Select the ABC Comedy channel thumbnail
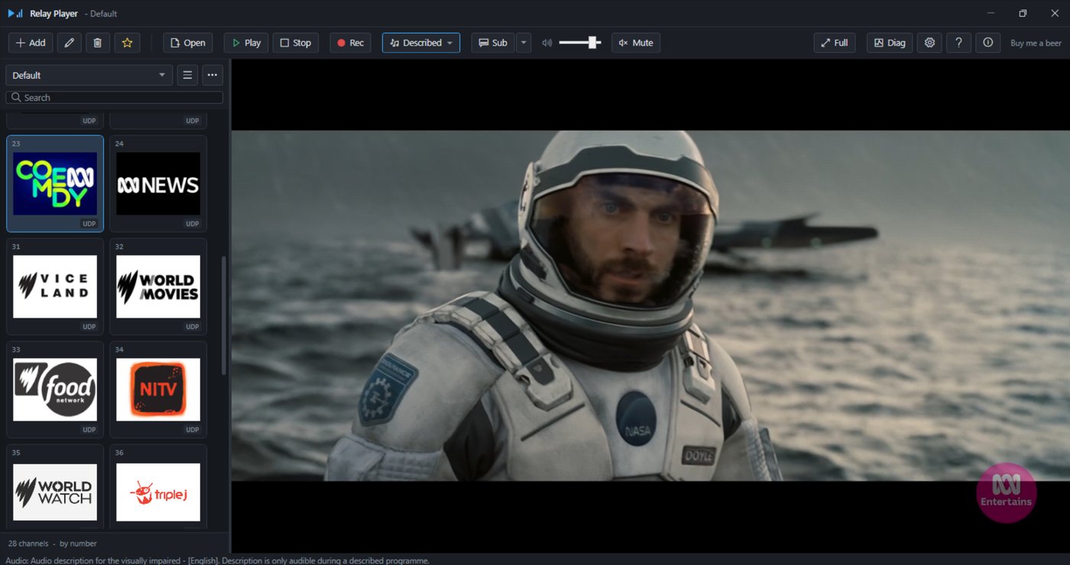 pyautogui.click(x=55, y=183)
